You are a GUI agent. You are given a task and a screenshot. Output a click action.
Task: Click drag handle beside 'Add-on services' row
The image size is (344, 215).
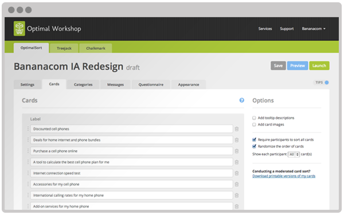pos(28,206)
